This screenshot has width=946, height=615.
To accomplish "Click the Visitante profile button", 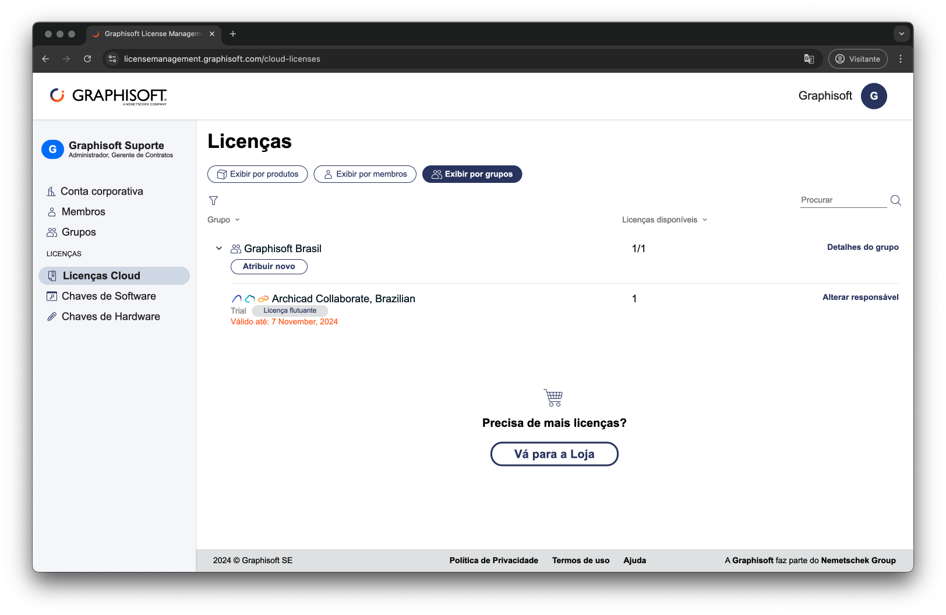I will pyautogui.click(x=857, y=59).
